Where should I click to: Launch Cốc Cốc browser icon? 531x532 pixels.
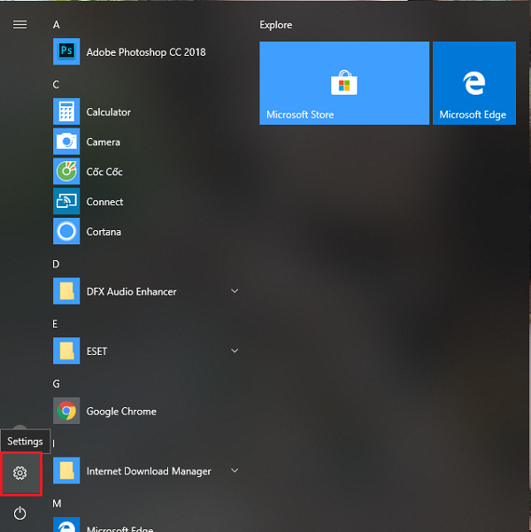[66, 172]
